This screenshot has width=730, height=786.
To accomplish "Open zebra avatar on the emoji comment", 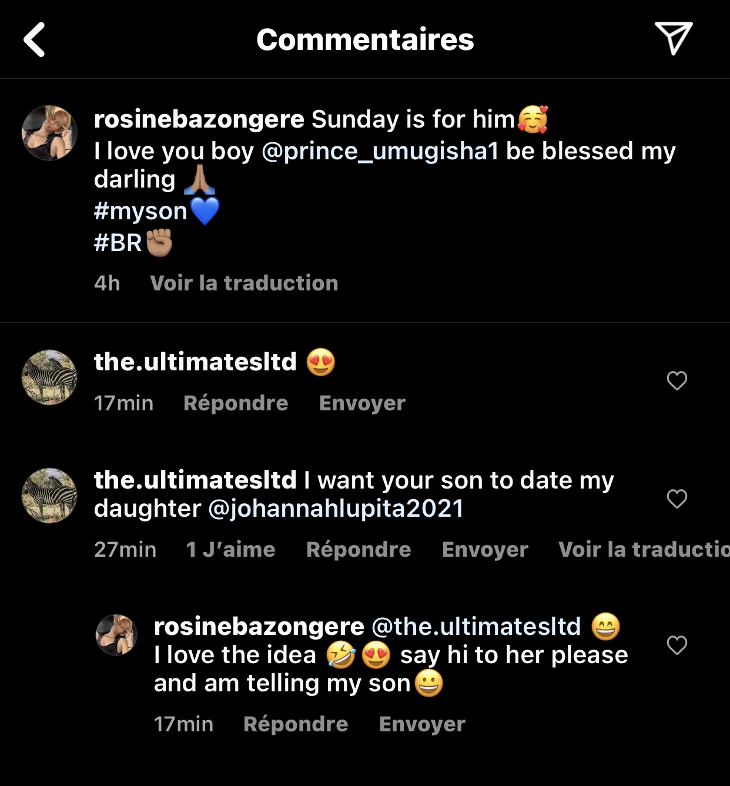I will (49, 377).
